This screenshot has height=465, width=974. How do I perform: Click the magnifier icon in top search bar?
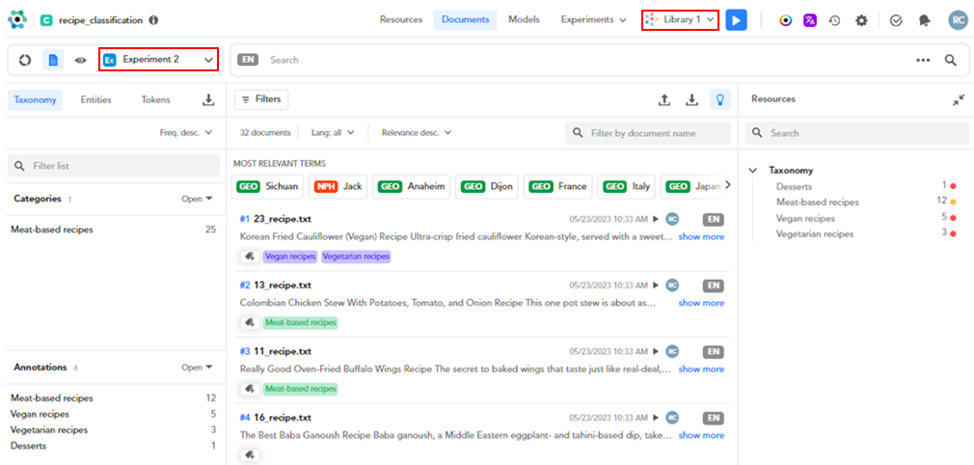(x=950, y=60)
